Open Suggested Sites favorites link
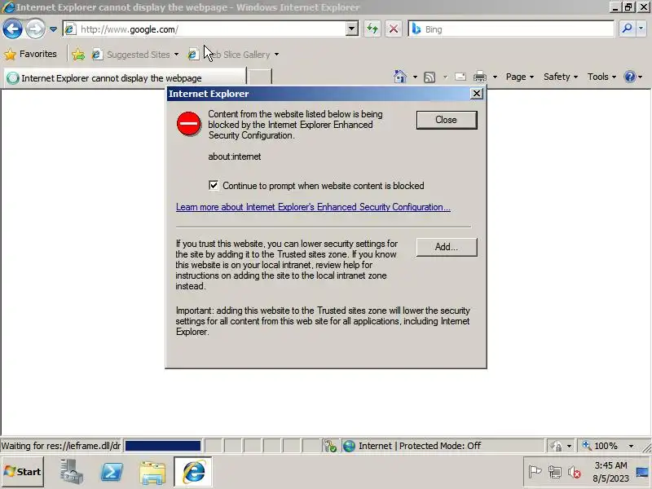 [135, 55]
